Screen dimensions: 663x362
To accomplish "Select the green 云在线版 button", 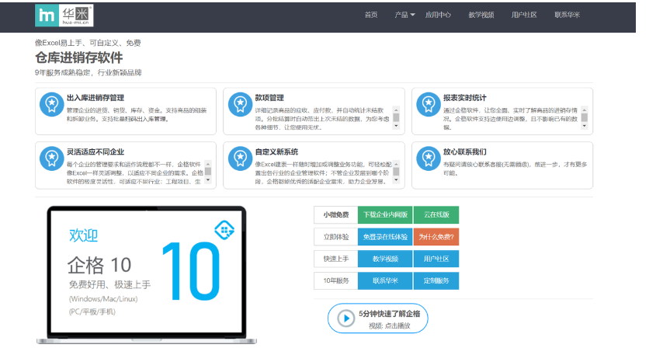I will (x=436, y=214).
